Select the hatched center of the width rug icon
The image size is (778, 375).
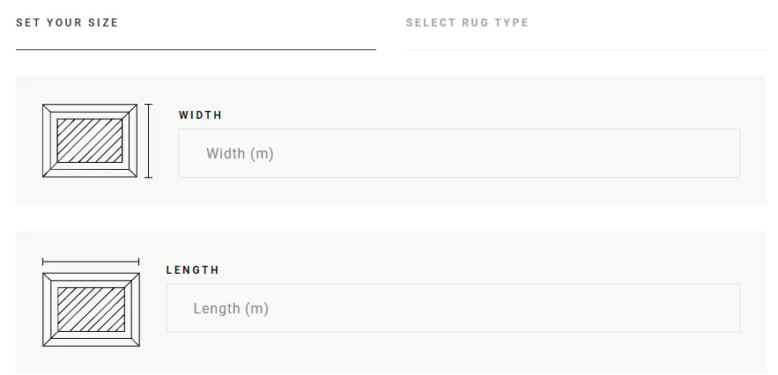click(x=90, y=141)
